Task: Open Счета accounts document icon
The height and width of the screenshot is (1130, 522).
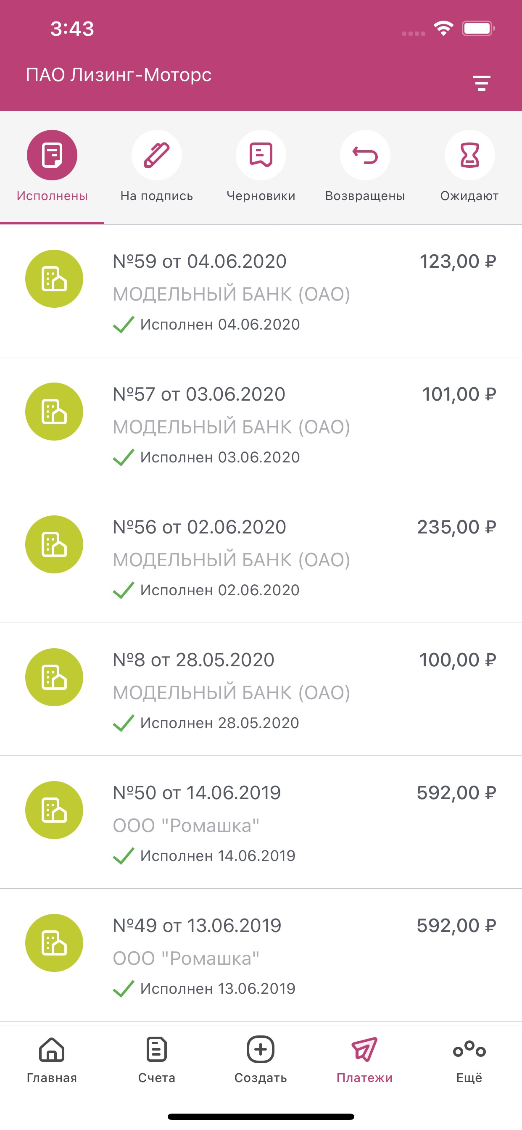Action: tap(157, 1050)
